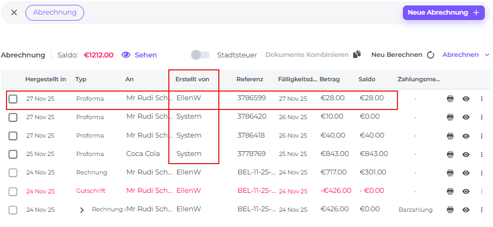493x227 pixels.
Task: Print the invoice with reference 3786599
Action: click(x=450, y=99)
